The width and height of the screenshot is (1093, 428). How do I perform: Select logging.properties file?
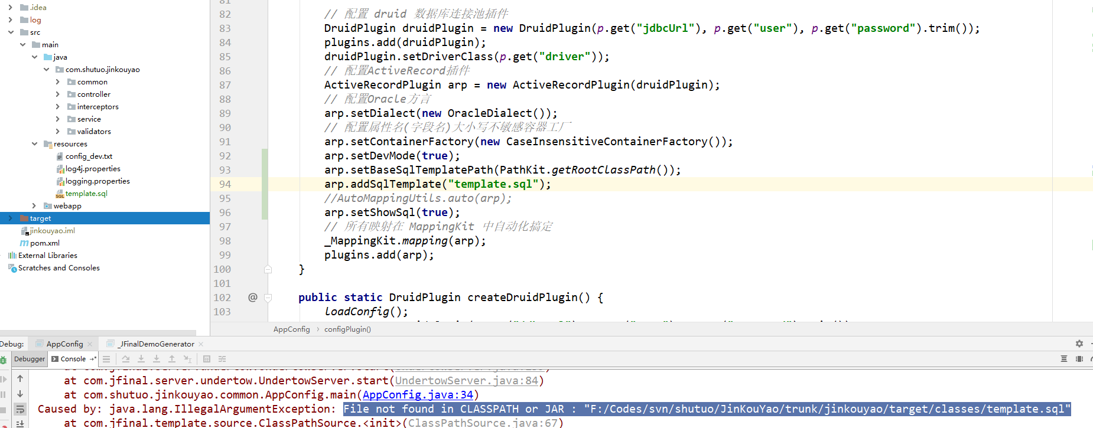coord(97,181)
